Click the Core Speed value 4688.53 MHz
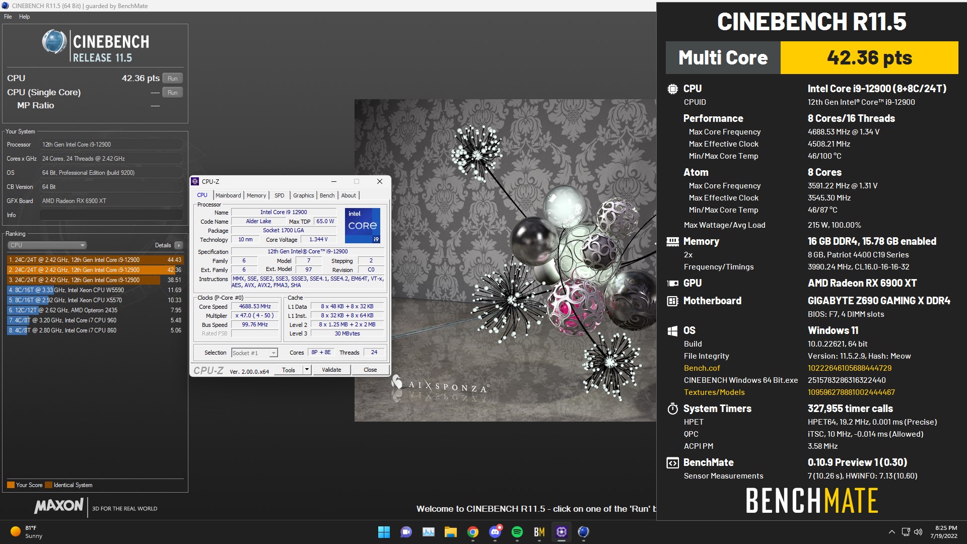This screenshot has height=544, width=967. tap(255, 306)
